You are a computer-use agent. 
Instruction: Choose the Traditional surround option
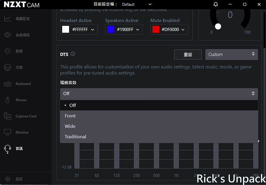point(159,137)
